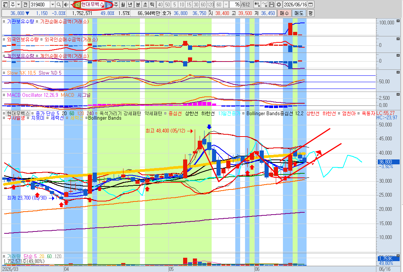Click the 매도 sell button
This screenshot has height=272, width=403.
click(x=299, y=13)
